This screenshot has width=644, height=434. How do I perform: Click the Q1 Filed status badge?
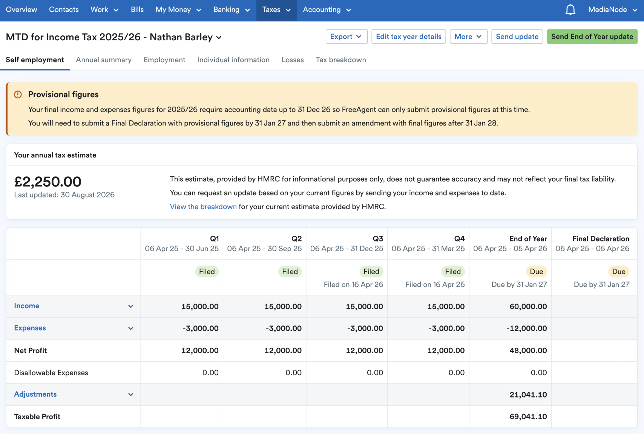(x=207, y=272)
